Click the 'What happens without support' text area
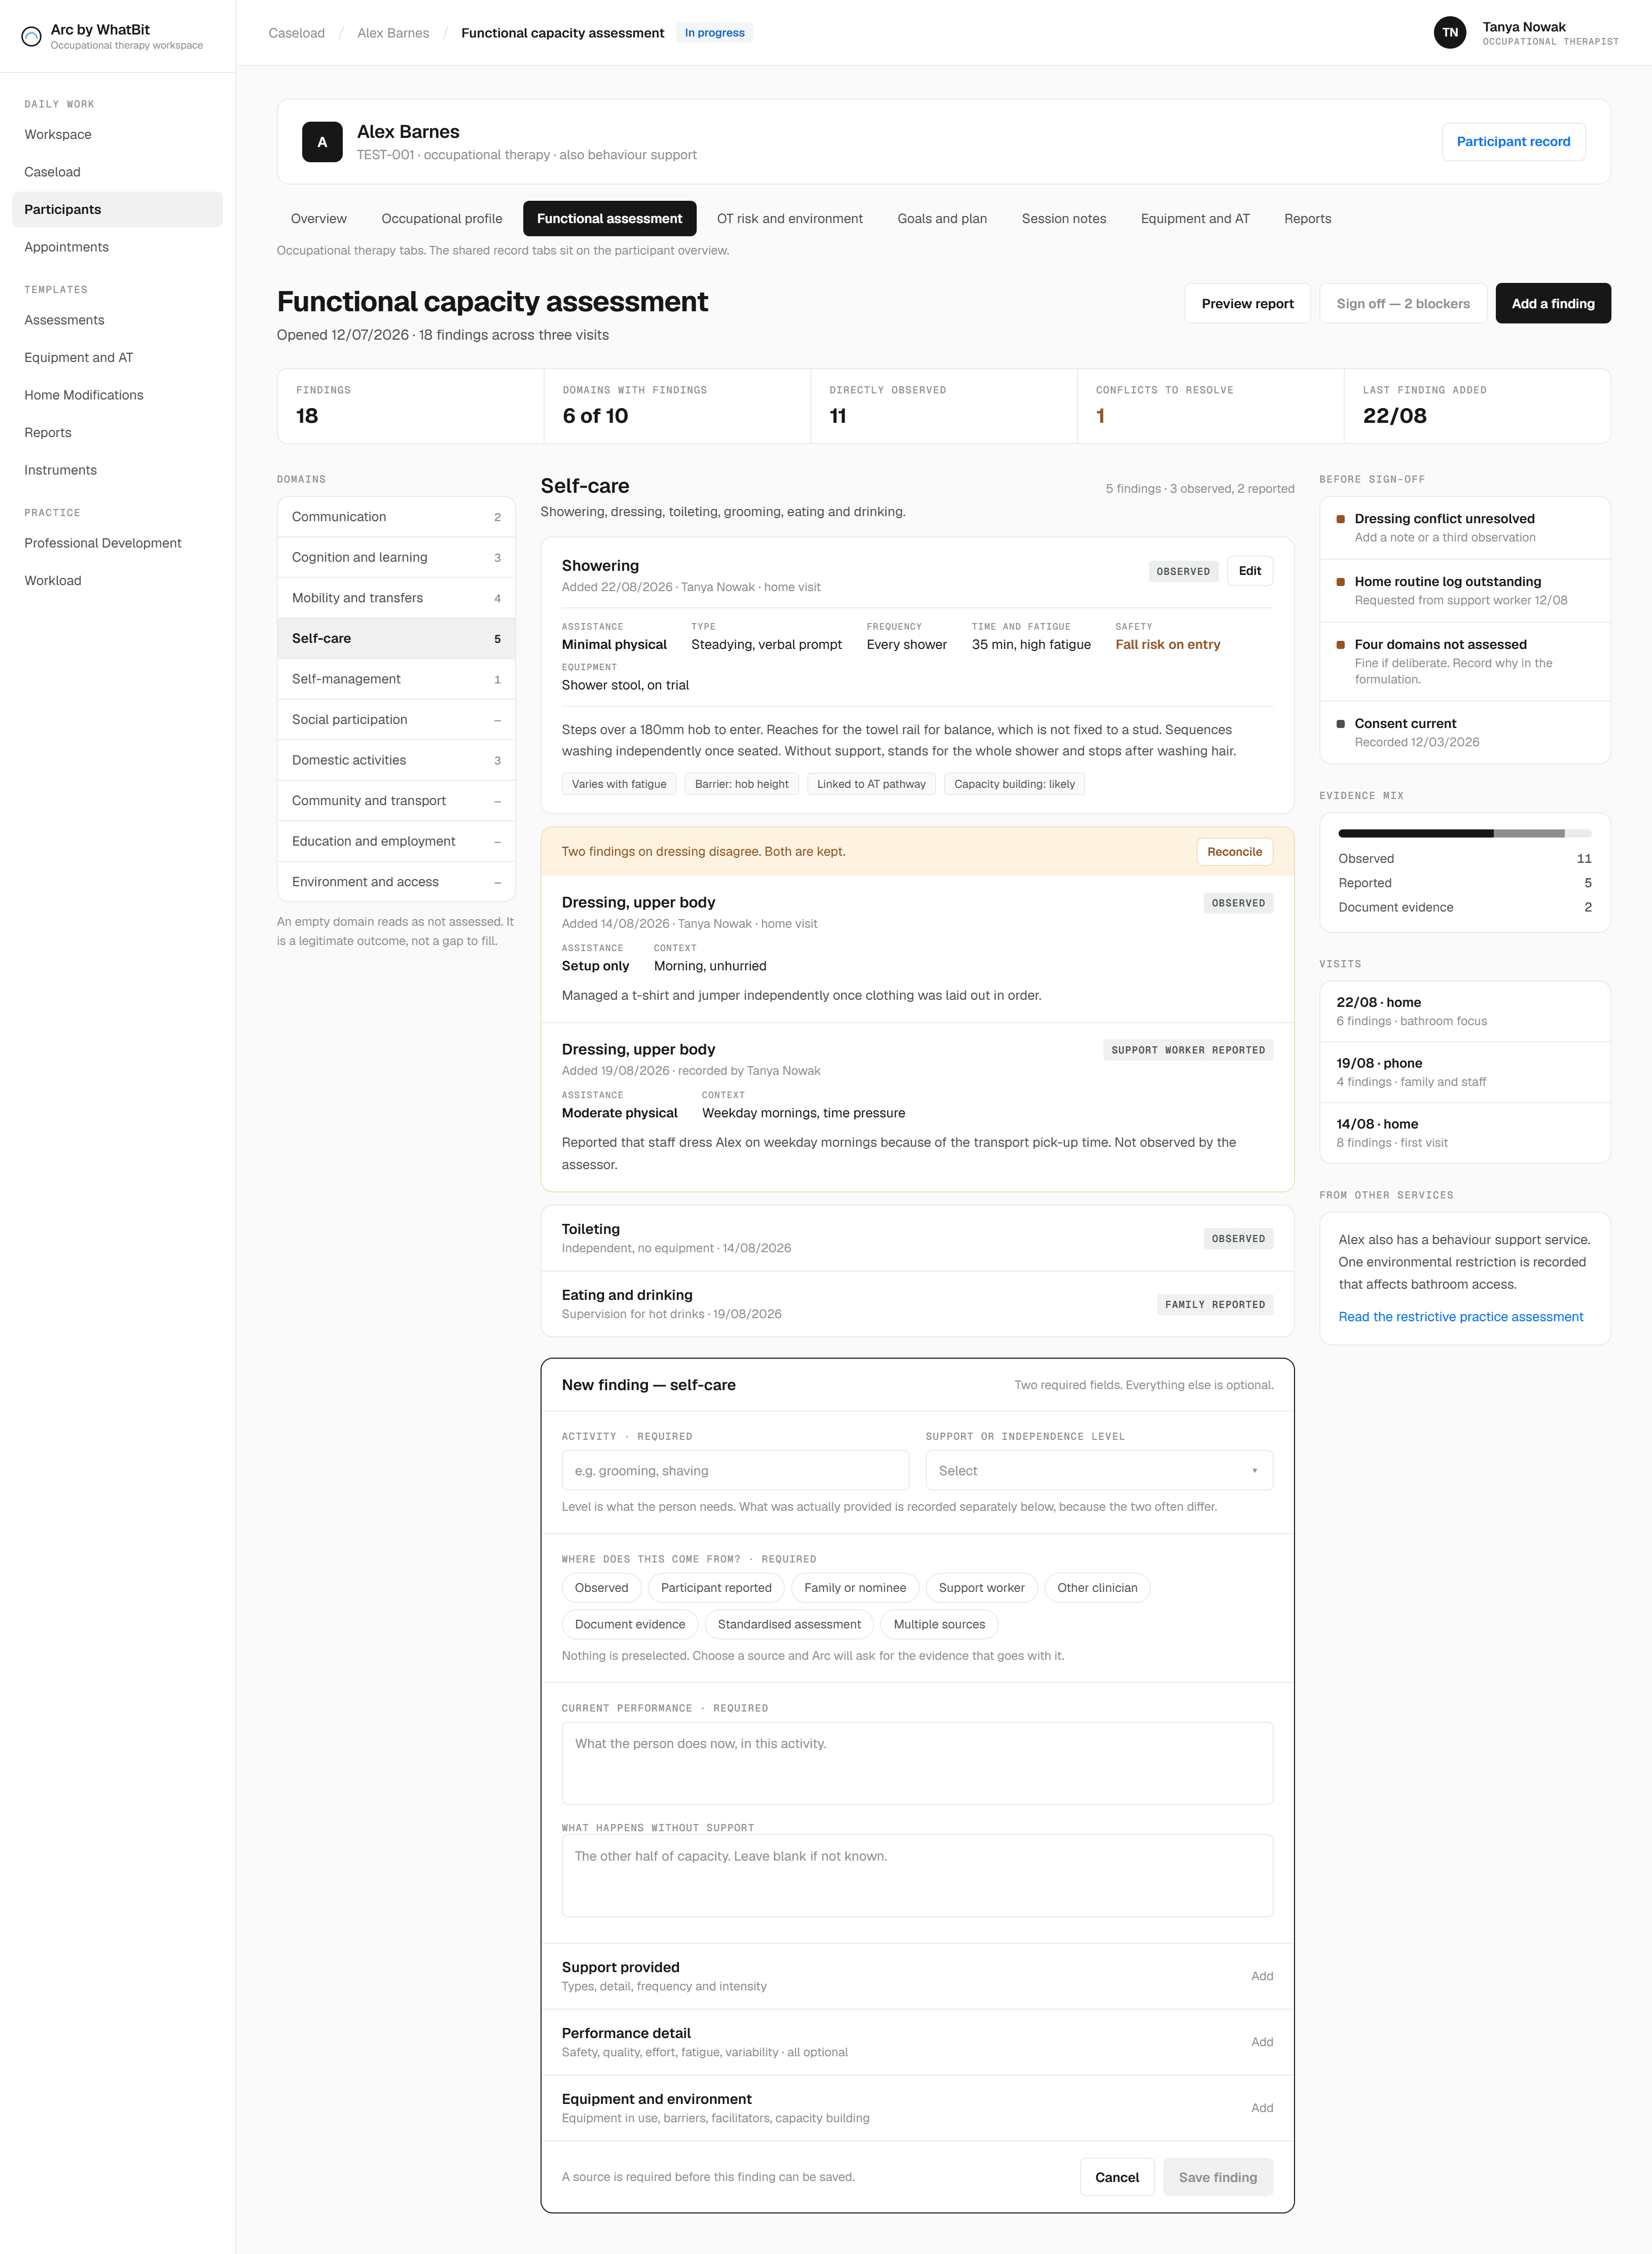Viewport: 1652px width, 2254px height. [917, 1876]
